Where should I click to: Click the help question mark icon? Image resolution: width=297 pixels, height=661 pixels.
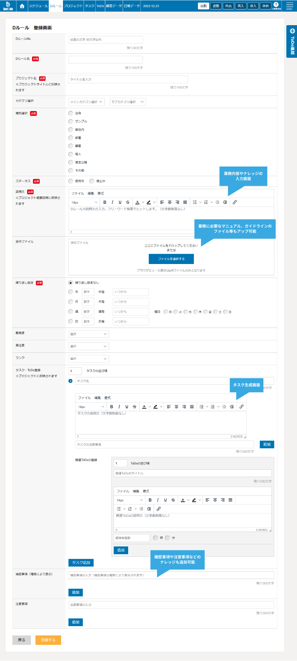coord(276,5)
